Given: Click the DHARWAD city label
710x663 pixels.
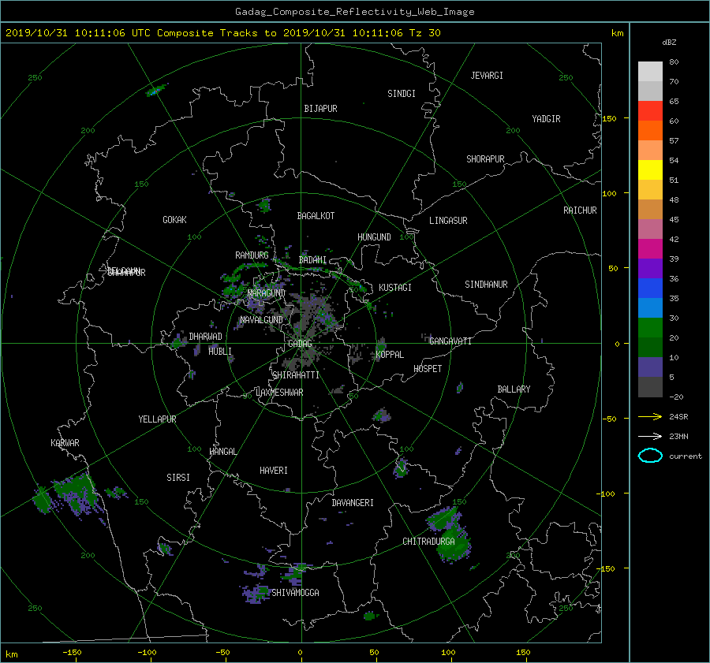Looking at the screenshot, I should [x=206, y=337].
